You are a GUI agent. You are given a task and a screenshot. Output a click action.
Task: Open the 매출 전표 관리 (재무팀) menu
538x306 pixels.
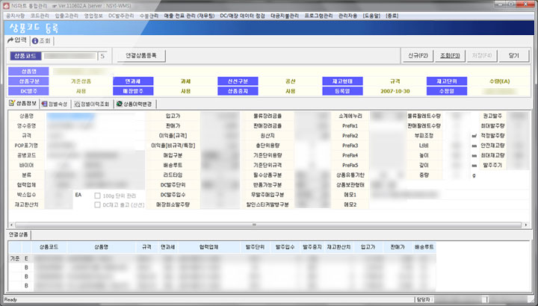click(x=189, y=16)
